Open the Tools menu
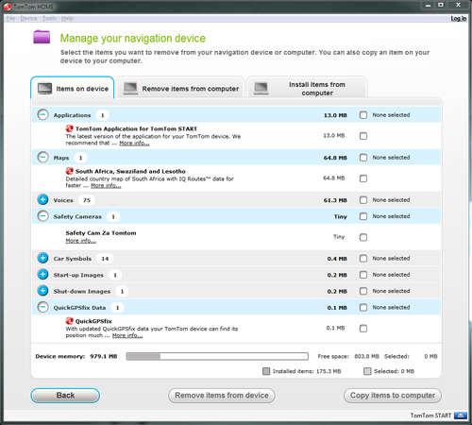 49,19
